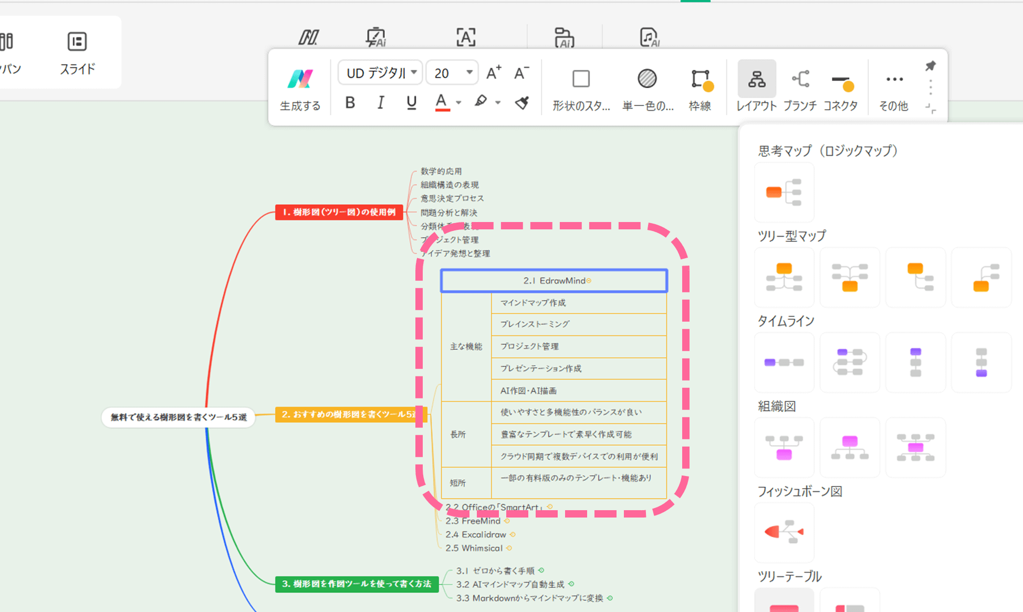
Task: Select org chart layout with pink bottom
Action: pyautogui.click(x=784, y=447)
